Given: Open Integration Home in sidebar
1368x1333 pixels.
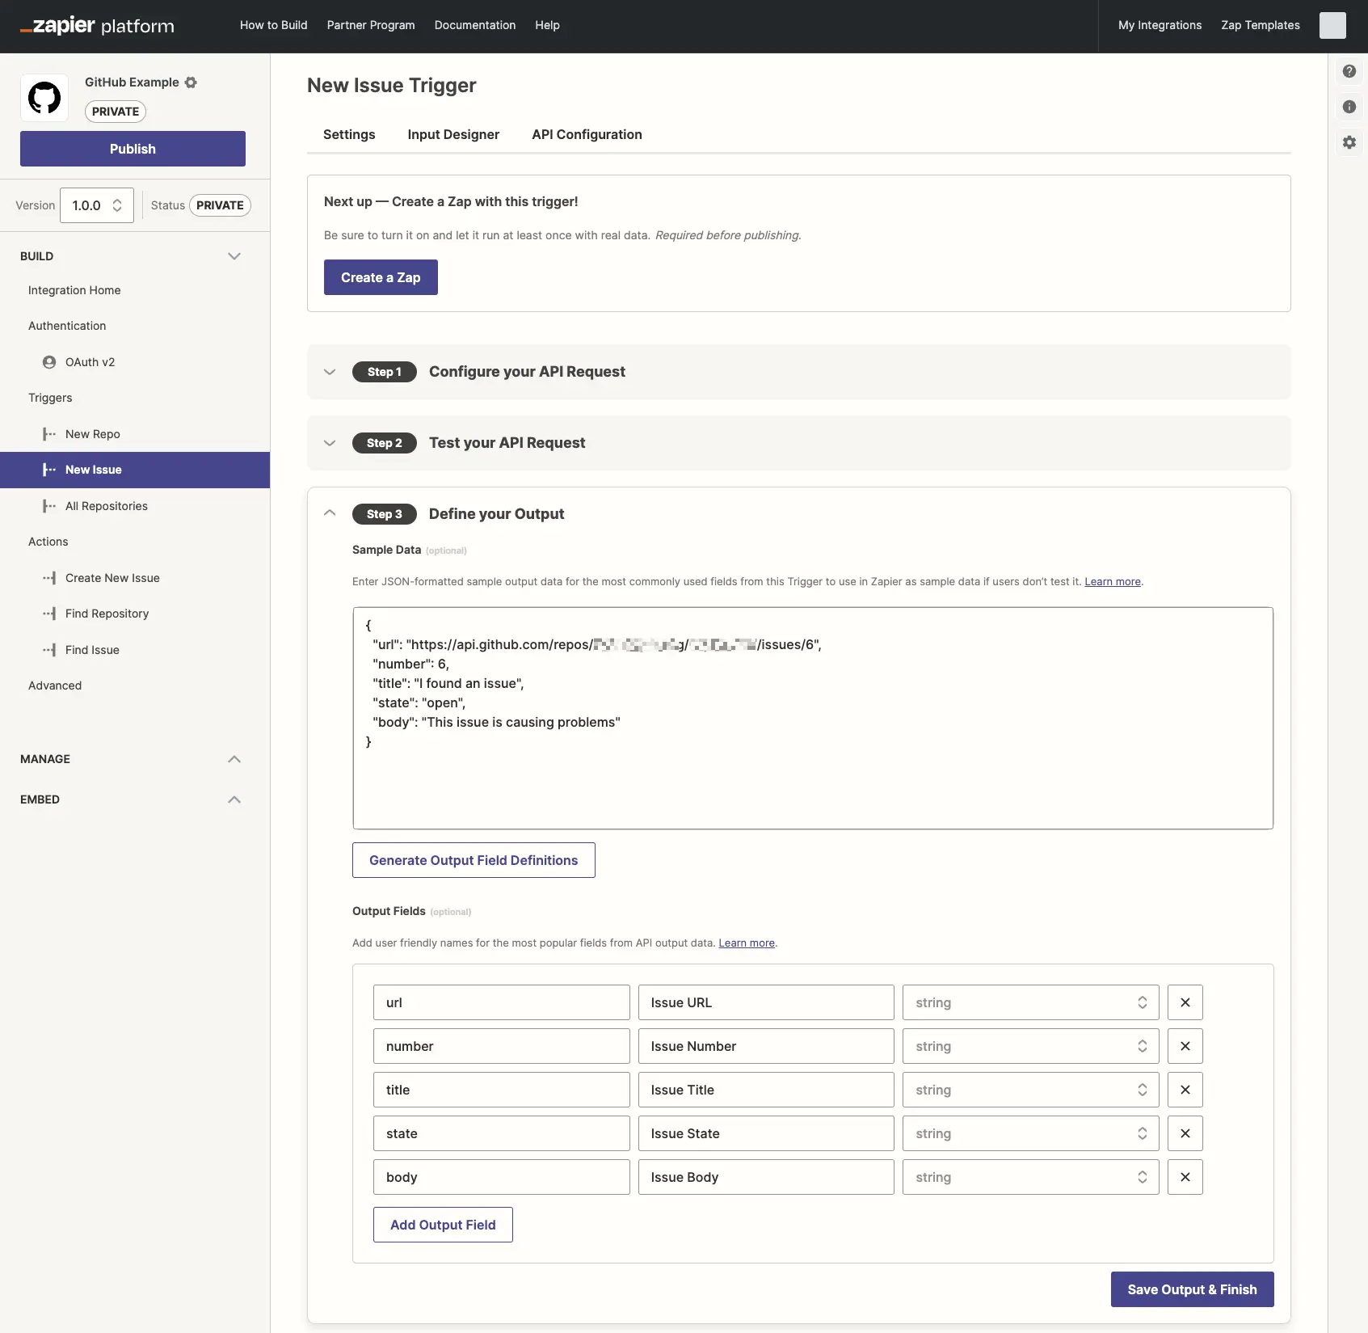Looking at the screenshot, I should tap(74, 290).
